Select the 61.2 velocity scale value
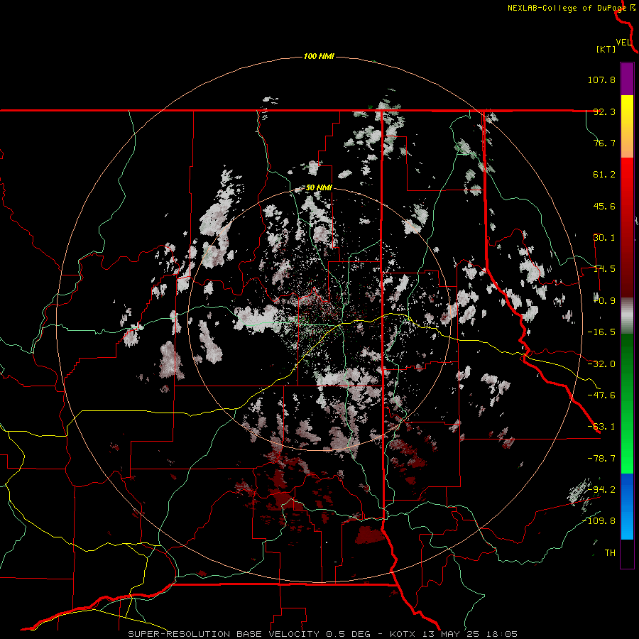 click(x=604, y=175)
